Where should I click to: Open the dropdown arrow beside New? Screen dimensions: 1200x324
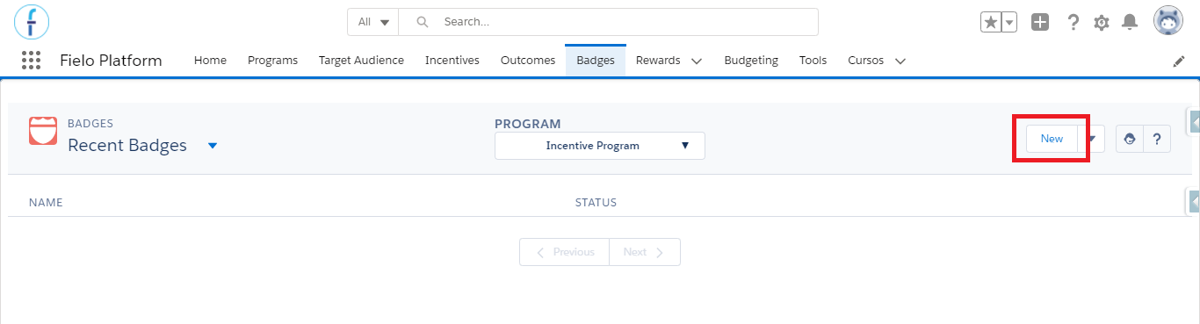click(1091, 139)
